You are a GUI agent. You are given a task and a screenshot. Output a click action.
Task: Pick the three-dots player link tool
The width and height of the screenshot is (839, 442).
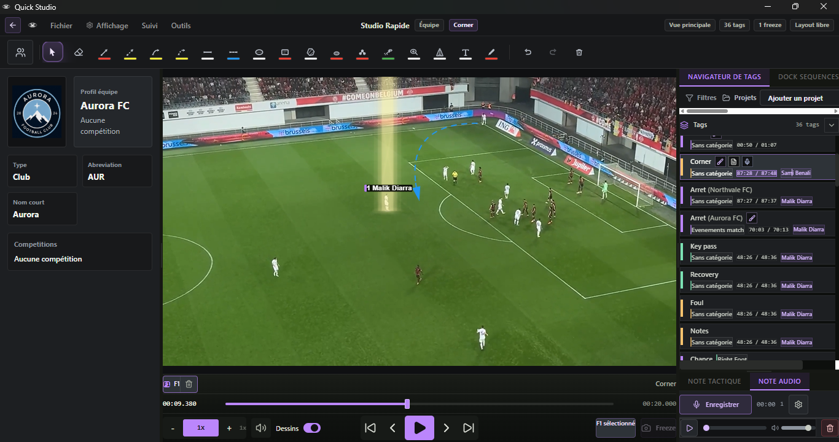(x=362, y=52)
